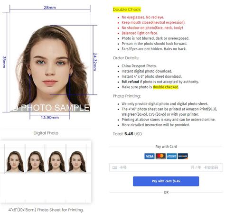
Task: Click the 'Full refund' bold text
Action: pyautogui.click(x=130, y=82)
